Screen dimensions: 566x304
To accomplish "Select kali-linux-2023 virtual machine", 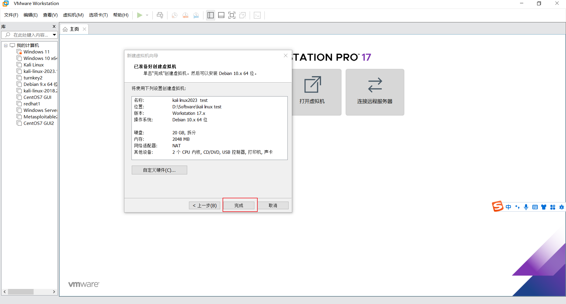I will tap(40, 71).
